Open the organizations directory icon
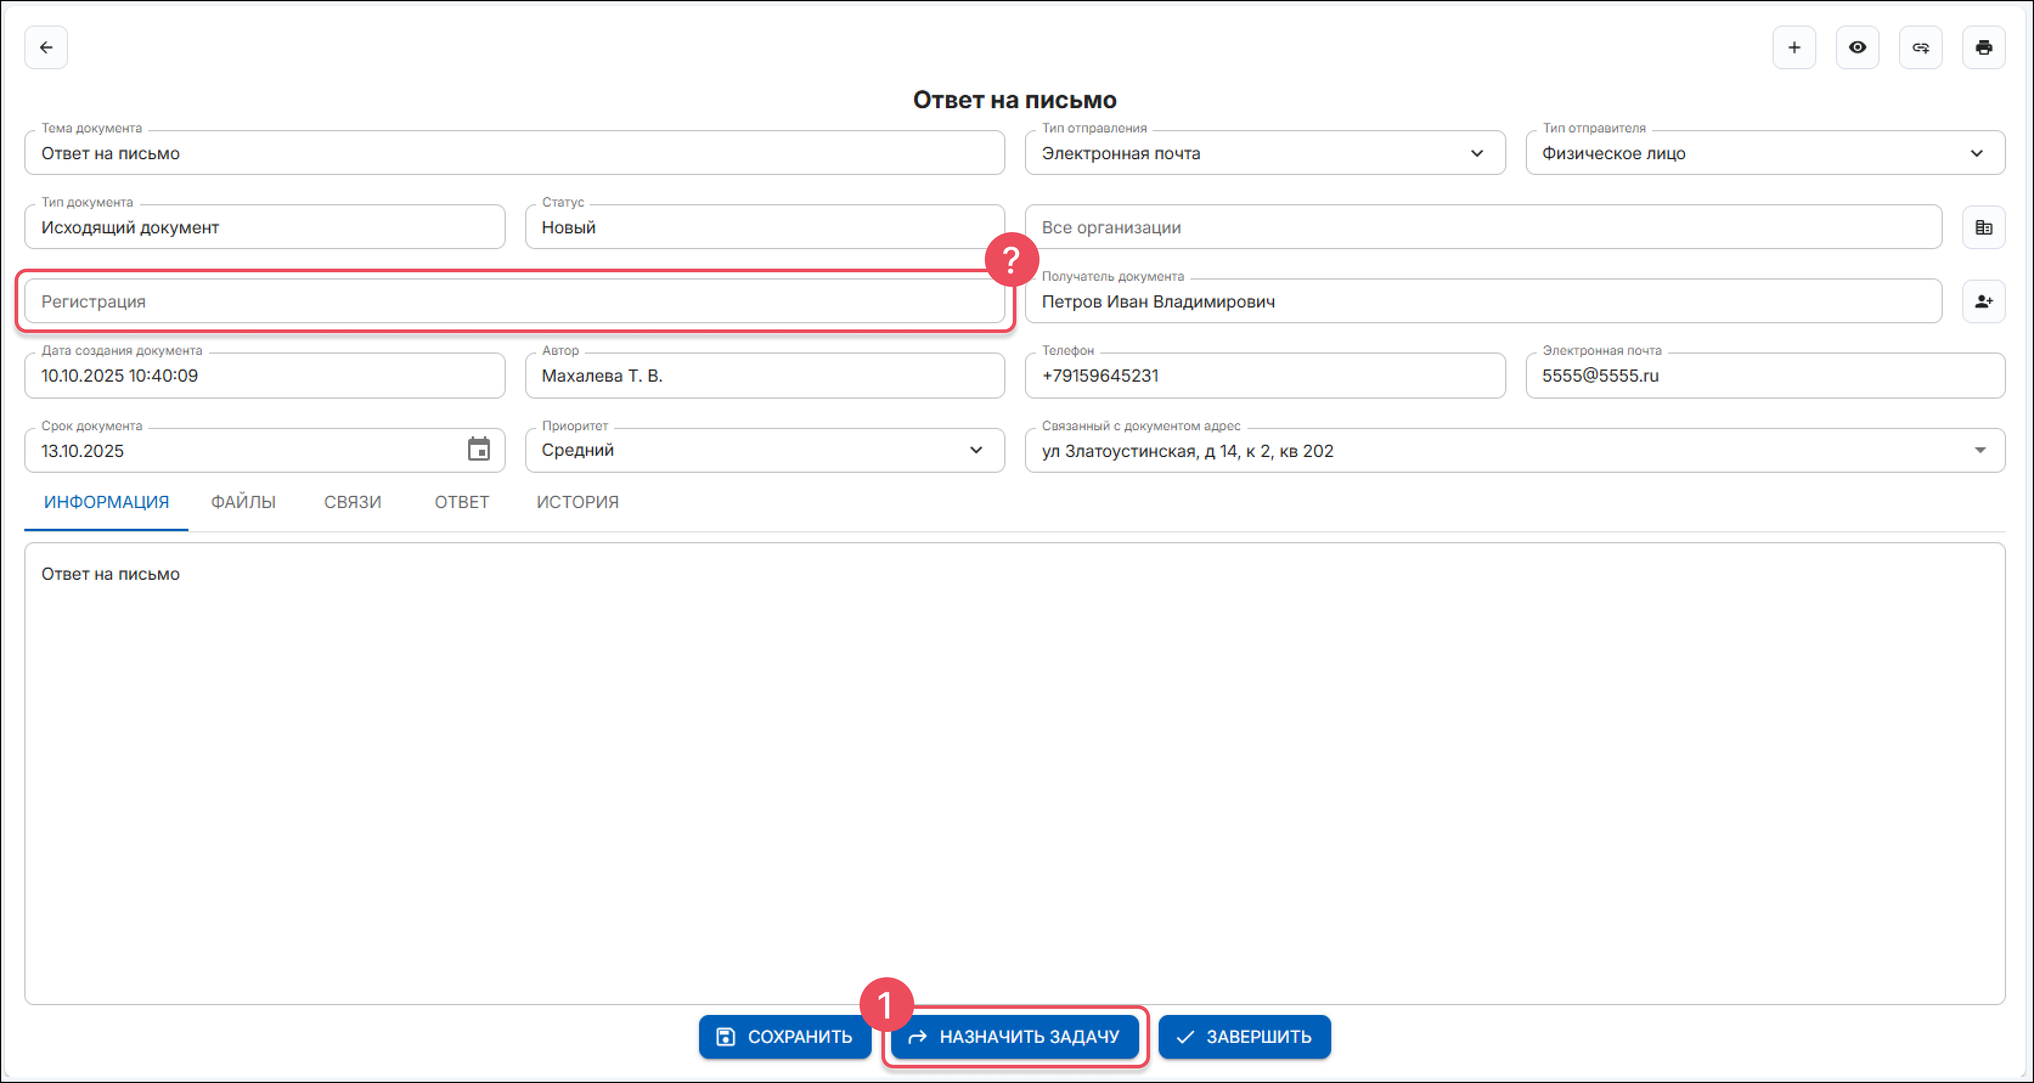 pos(1983,227)
